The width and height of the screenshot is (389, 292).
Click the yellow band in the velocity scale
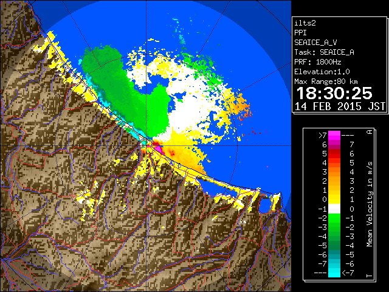coord(334,200)
